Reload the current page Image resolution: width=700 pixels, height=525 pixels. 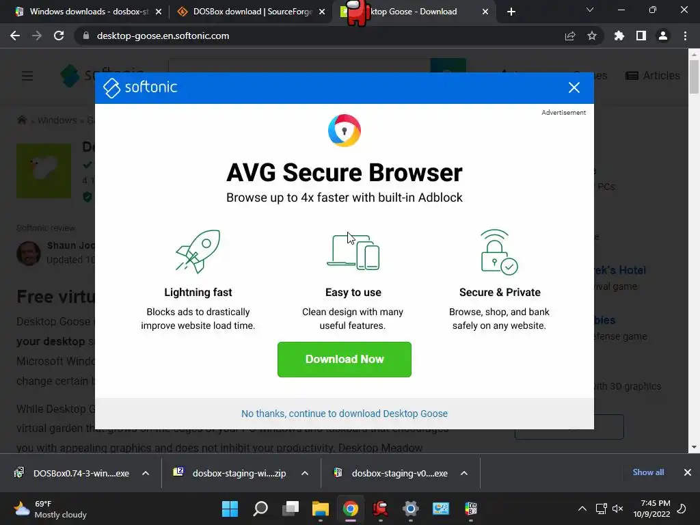click(59, 36)
